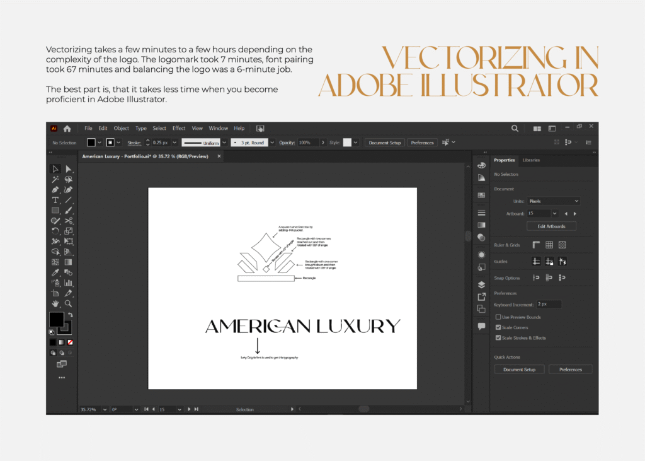Open the Object menu
This screenshot has width=645, height=461.
click(122, 128)
